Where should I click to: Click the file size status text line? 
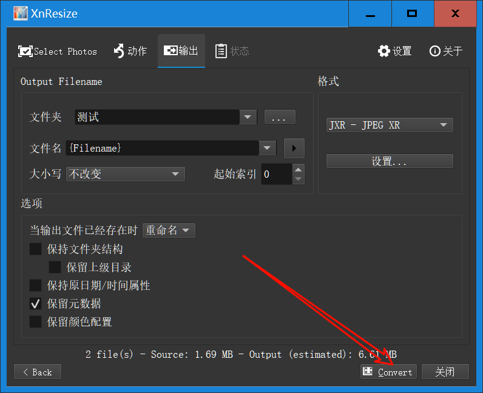(241, 355)
